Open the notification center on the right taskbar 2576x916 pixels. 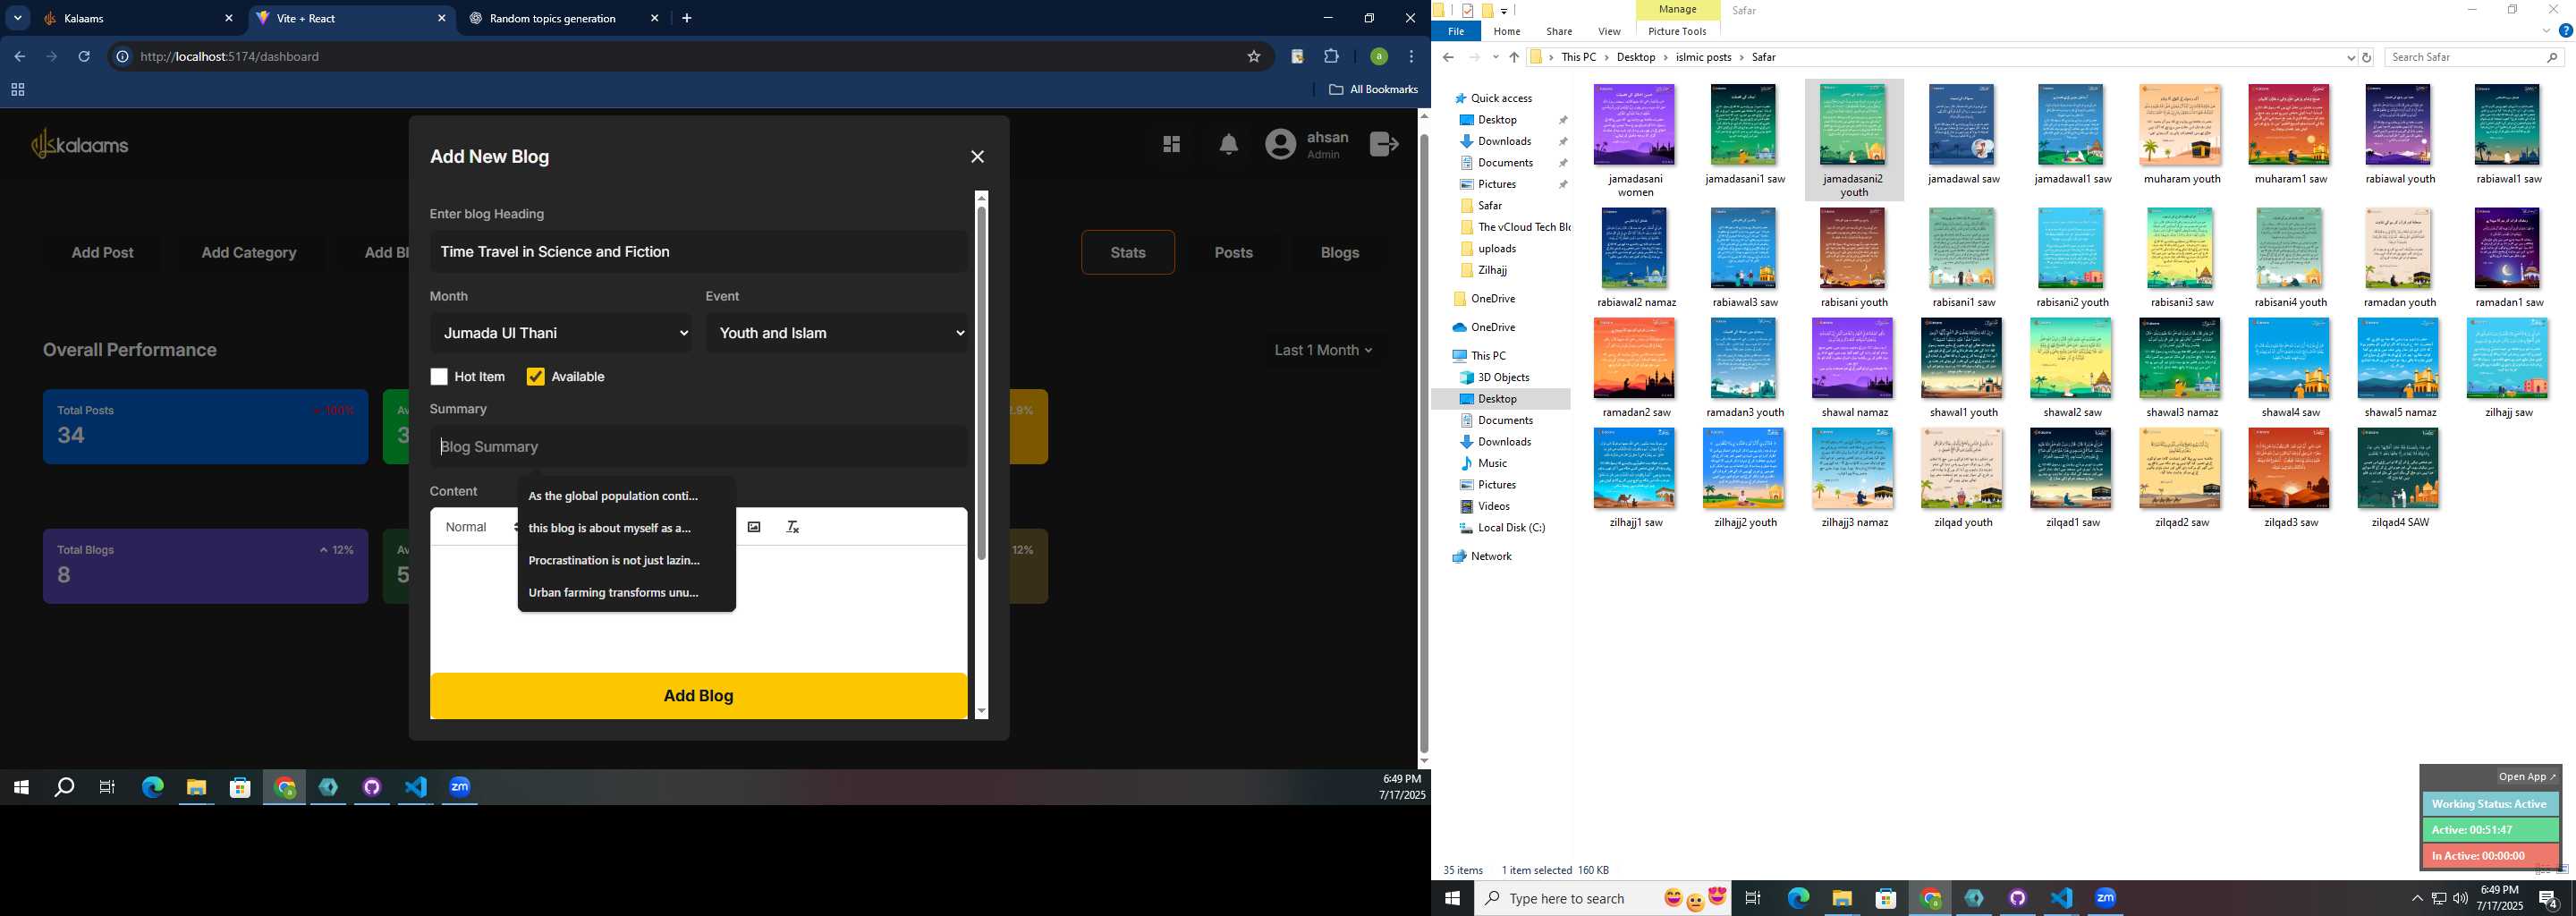point(2550,898)
